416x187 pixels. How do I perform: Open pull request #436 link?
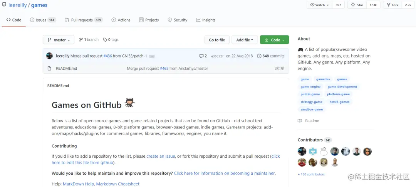107,56
